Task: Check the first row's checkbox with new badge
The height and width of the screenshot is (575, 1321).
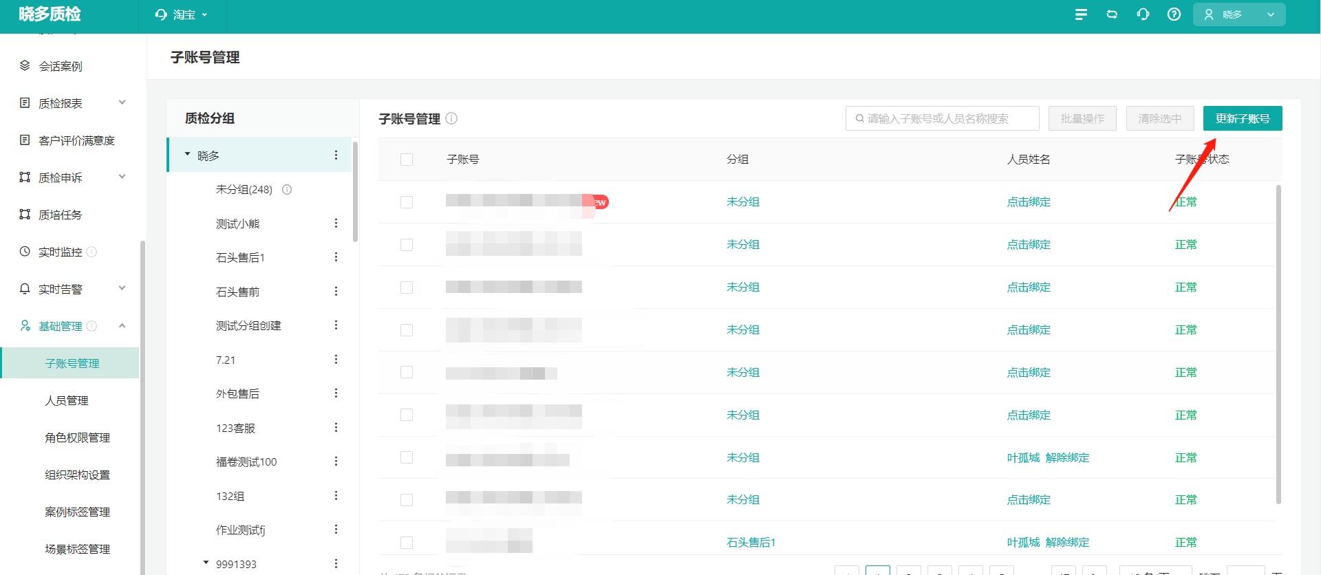Action: pos(407,202)
